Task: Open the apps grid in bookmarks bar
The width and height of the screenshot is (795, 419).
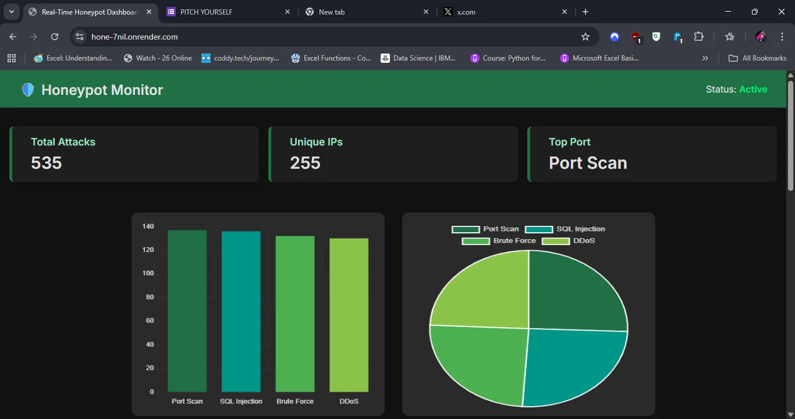Action: click(12, 58)
